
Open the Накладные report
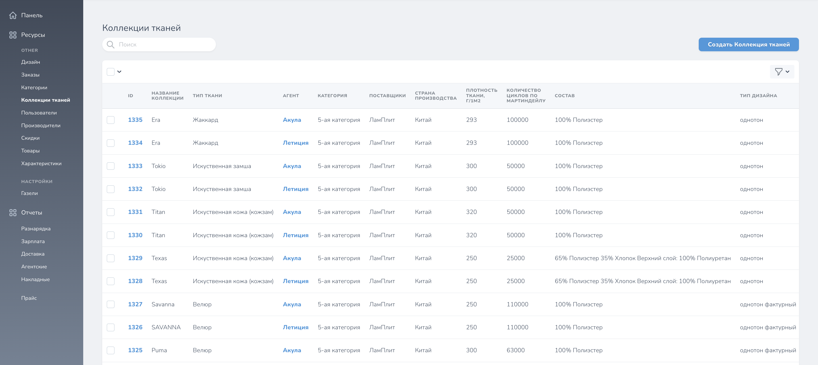(x=35, y=279)
